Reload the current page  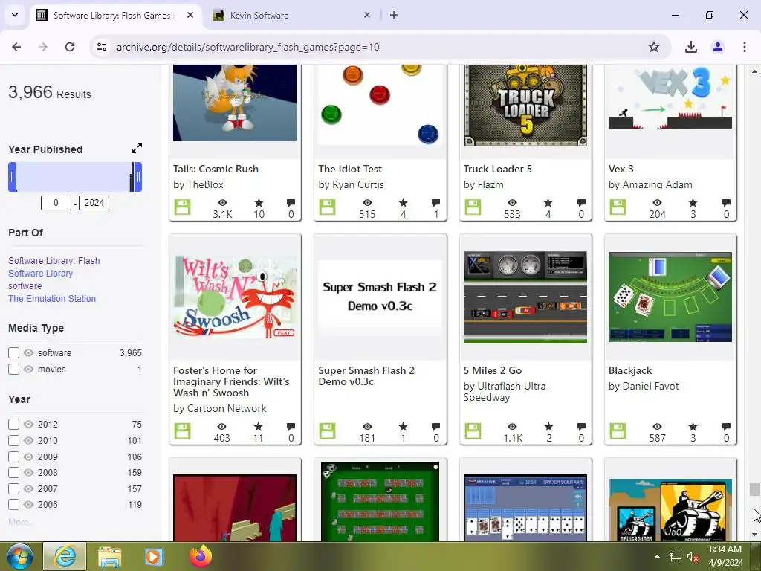[x=70, y=47]
